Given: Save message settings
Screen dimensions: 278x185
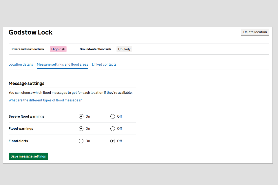Looking at the screenshot, I should click(x=28, y=156).
